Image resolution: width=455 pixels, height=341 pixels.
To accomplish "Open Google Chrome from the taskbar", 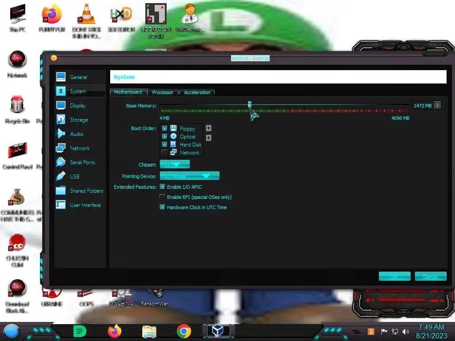I will (x=184, y=331).
